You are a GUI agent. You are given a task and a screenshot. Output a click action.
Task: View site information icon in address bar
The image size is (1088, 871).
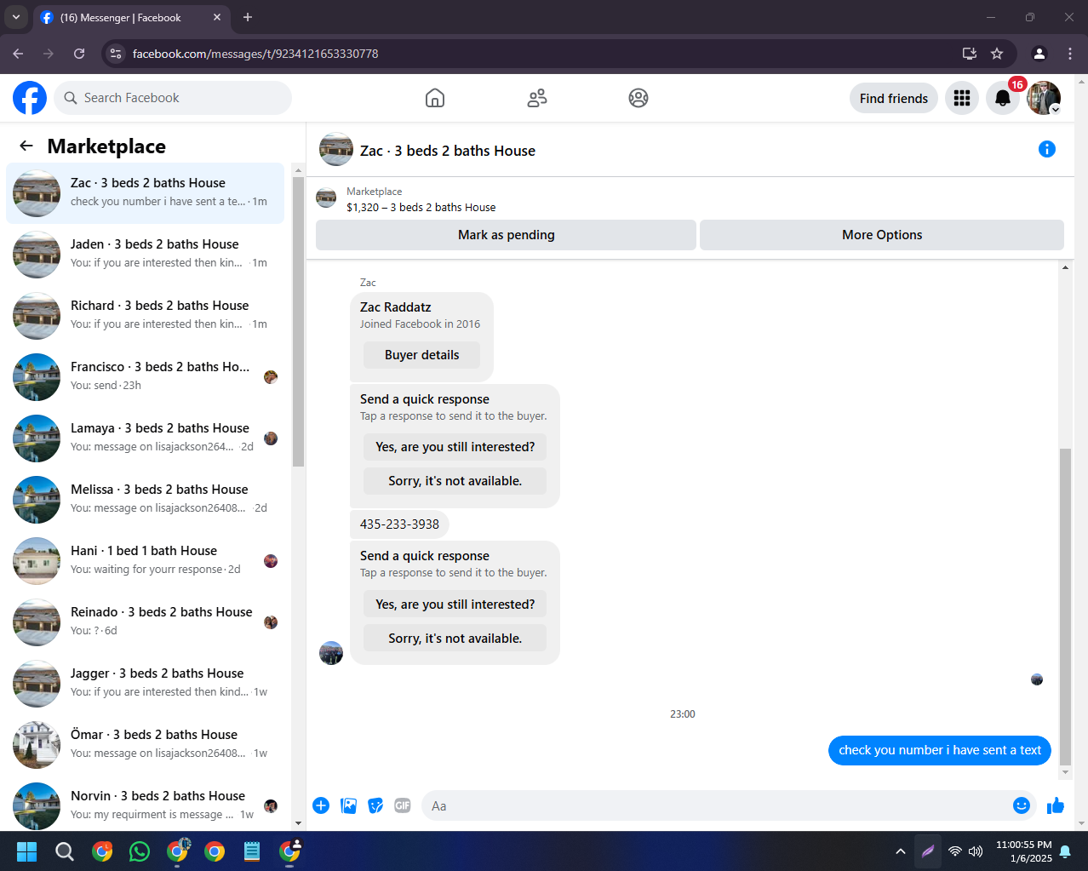(x=117, y=54)
